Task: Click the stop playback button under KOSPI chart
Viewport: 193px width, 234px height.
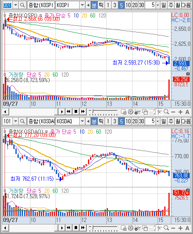Action: [x=76, y=112]
